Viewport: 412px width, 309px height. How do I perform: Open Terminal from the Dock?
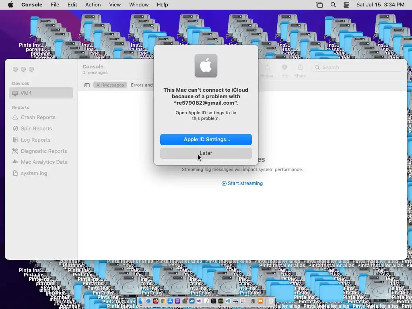click(x=213, y=301)
